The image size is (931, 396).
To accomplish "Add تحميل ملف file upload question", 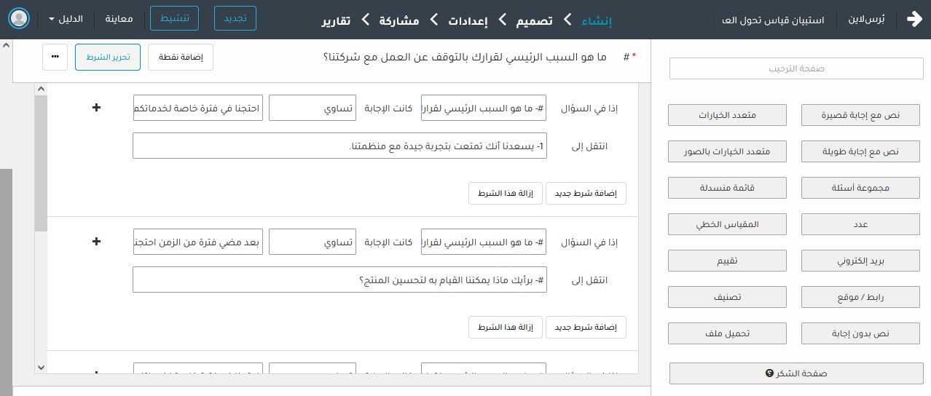I will point(727,333).
